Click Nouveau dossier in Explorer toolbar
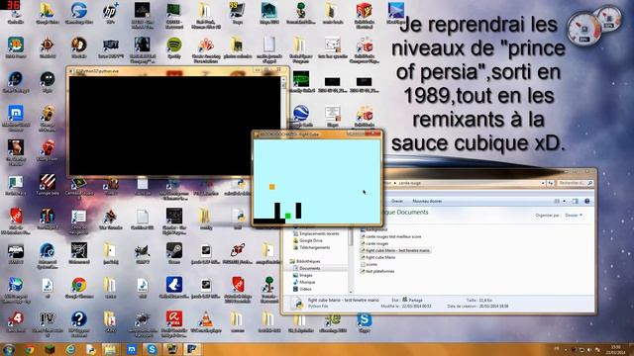The height and width of the screenshot is (356, 634). pos(427,201)
